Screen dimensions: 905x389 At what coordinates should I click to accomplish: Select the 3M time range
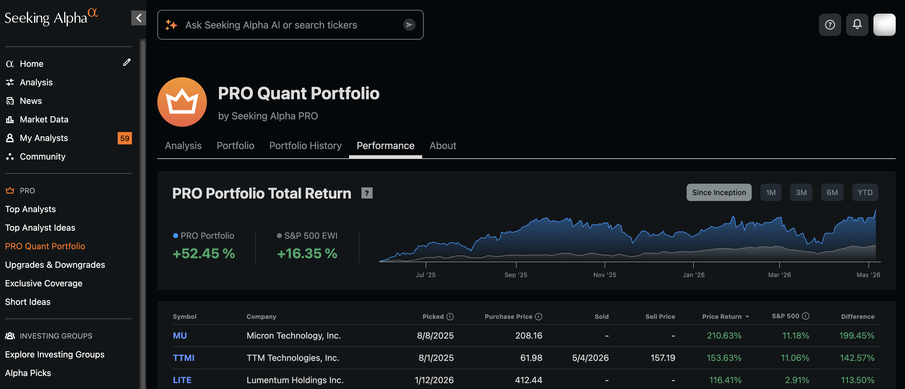pos(801,192)
